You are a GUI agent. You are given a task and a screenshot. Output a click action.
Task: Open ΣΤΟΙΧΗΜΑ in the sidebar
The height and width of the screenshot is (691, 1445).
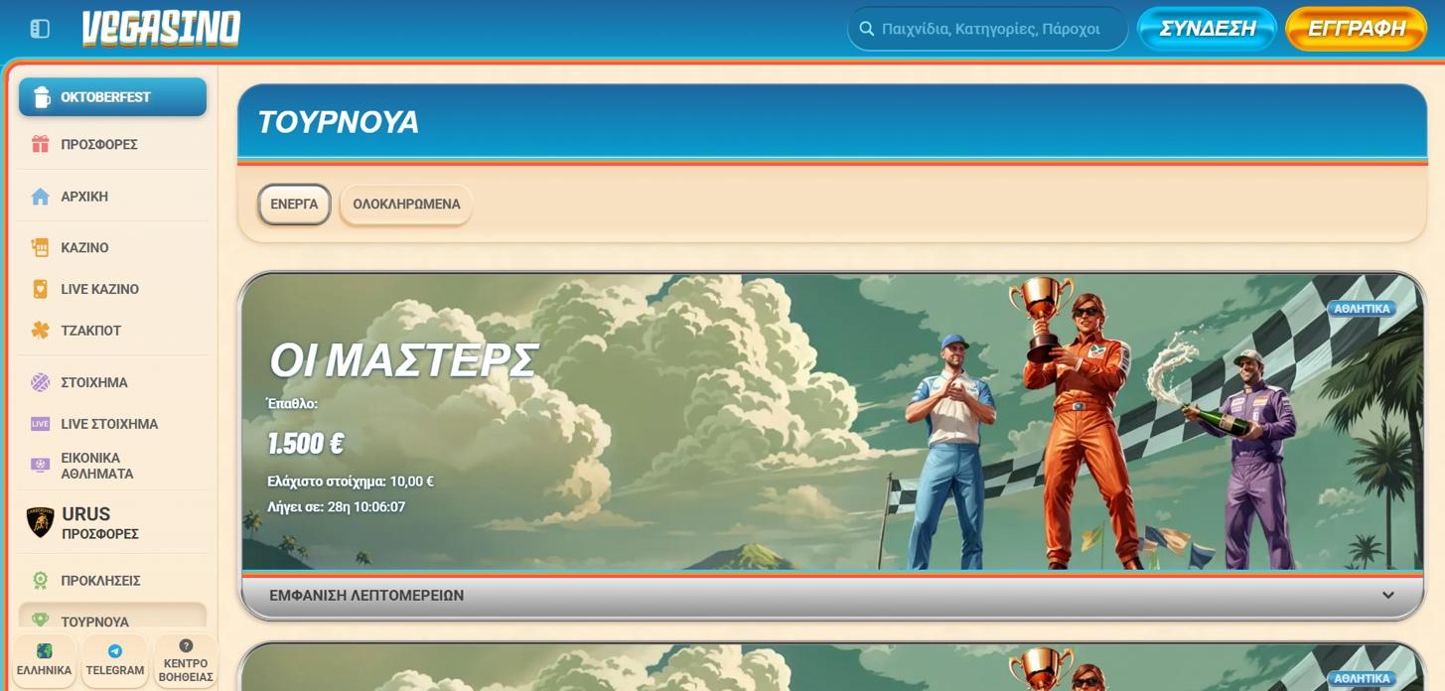coord(112,382)
